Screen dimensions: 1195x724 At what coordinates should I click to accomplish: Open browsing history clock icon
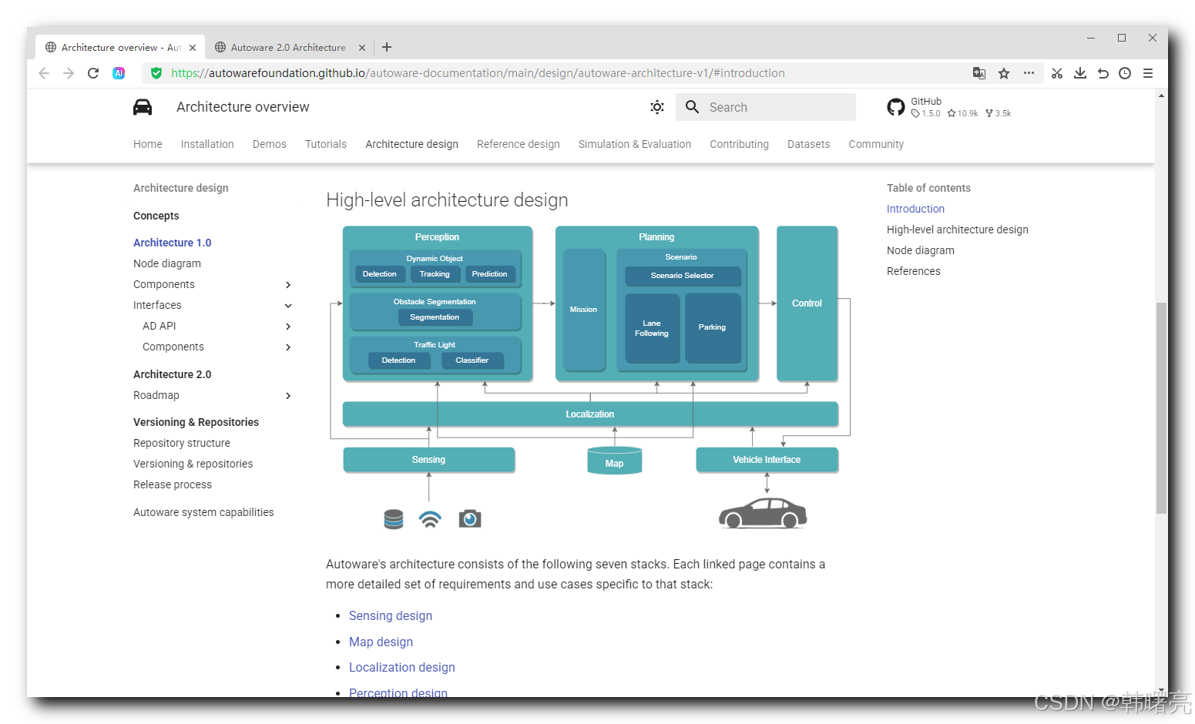(x=1125, y=73)
